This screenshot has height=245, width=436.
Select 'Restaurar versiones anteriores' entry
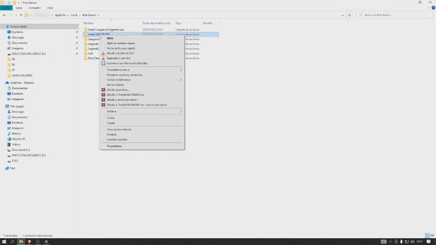pyautogui.click(x=125, y=75)
